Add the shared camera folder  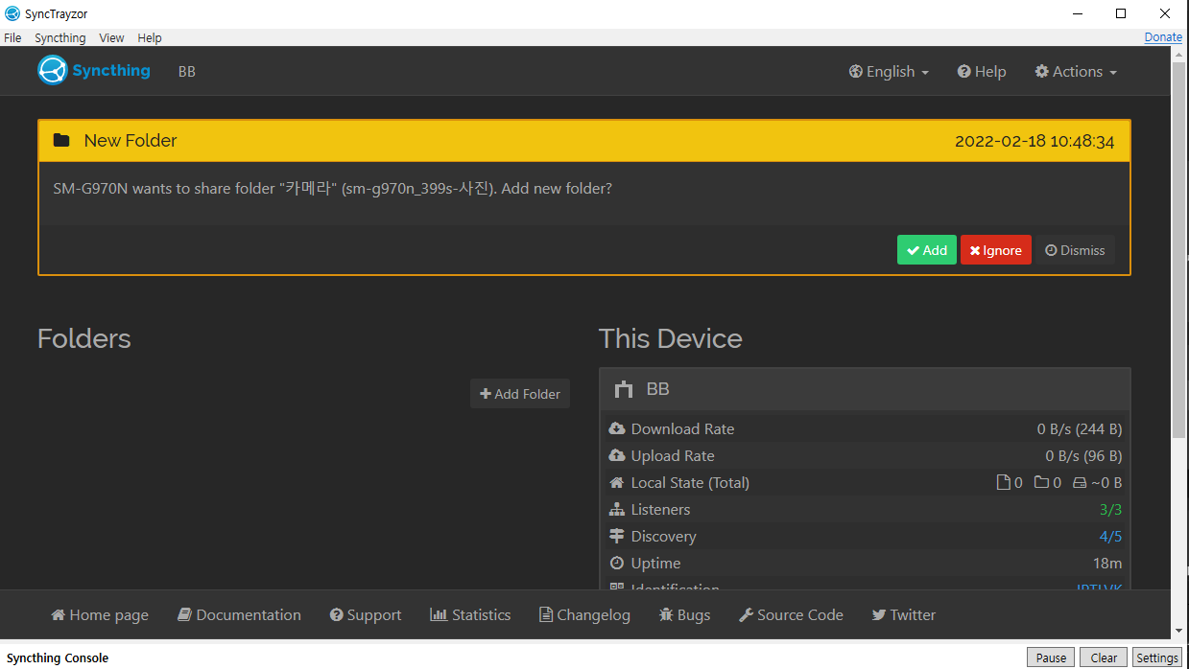click(x=927, y=250)
